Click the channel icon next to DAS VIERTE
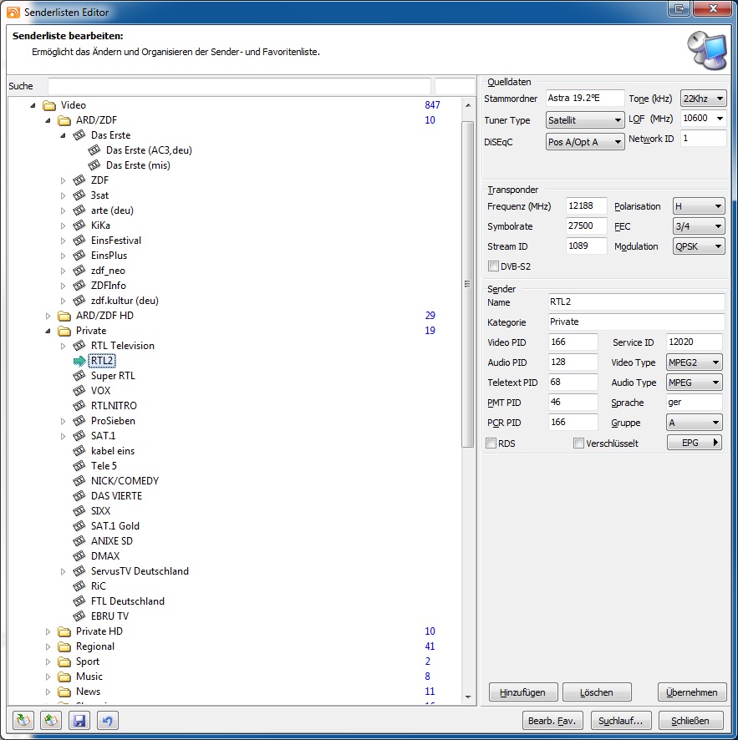 pyautogui.click(x=79, y=496)
